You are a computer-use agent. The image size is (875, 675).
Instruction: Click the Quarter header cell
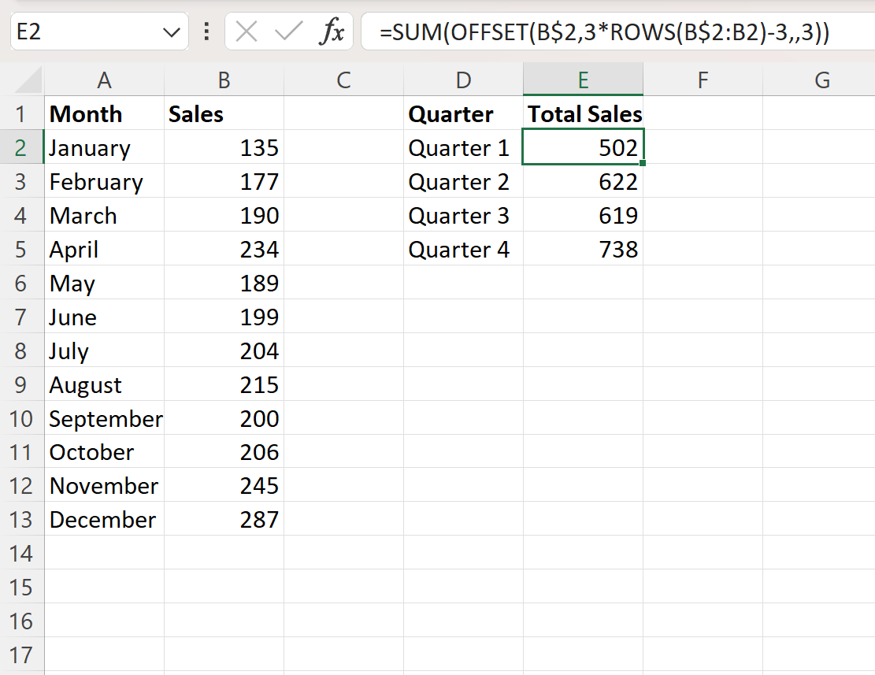[463, 113]
